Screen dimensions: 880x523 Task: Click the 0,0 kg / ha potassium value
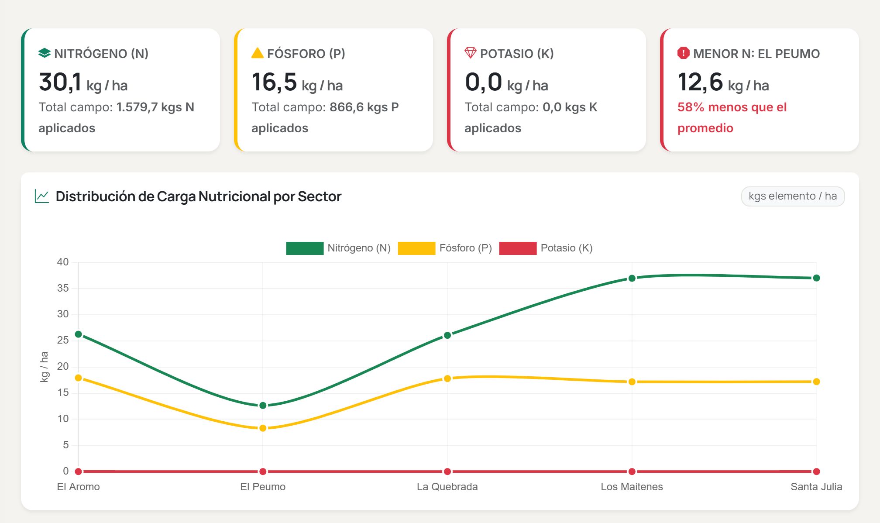click(x=506, y=83)
